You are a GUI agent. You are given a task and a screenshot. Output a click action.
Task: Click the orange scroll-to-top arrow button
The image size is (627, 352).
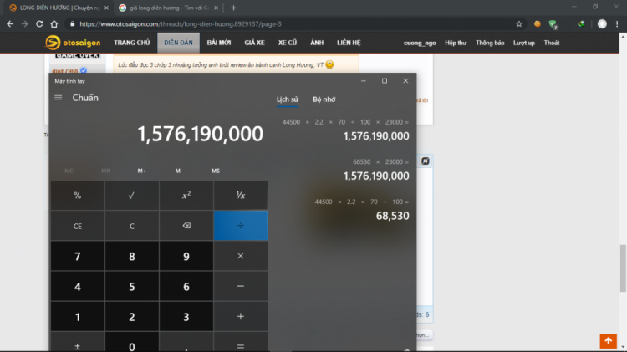click(609, 341)
